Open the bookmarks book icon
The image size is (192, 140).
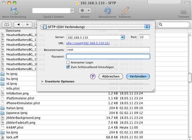click(7, 25)
